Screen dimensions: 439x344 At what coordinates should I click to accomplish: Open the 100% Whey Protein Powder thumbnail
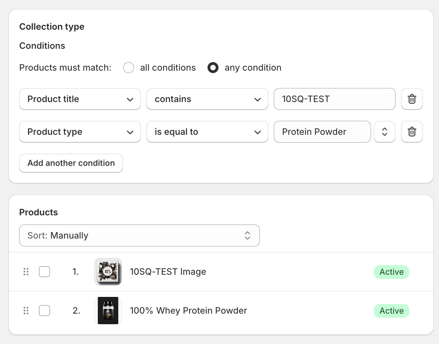click(108, 311)
